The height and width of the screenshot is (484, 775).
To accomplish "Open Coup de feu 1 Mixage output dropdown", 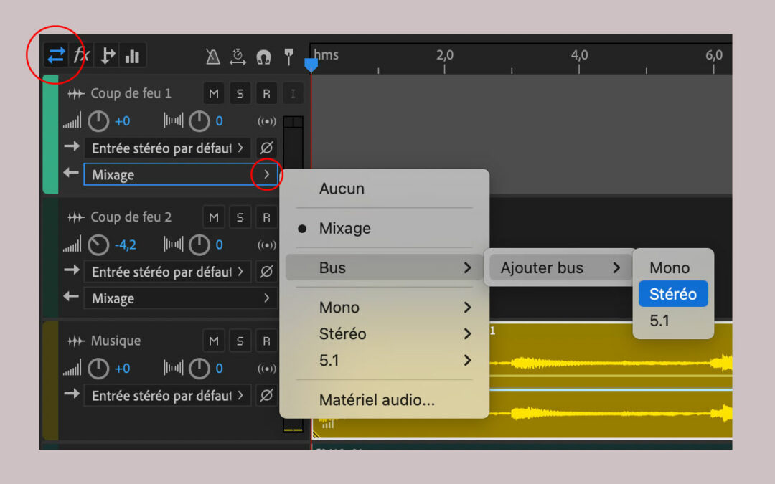I will pos(266,174).
